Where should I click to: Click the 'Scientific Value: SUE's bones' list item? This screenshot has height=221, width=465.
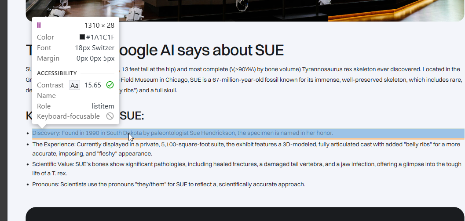pyautogui.click(x=248, y=169)
